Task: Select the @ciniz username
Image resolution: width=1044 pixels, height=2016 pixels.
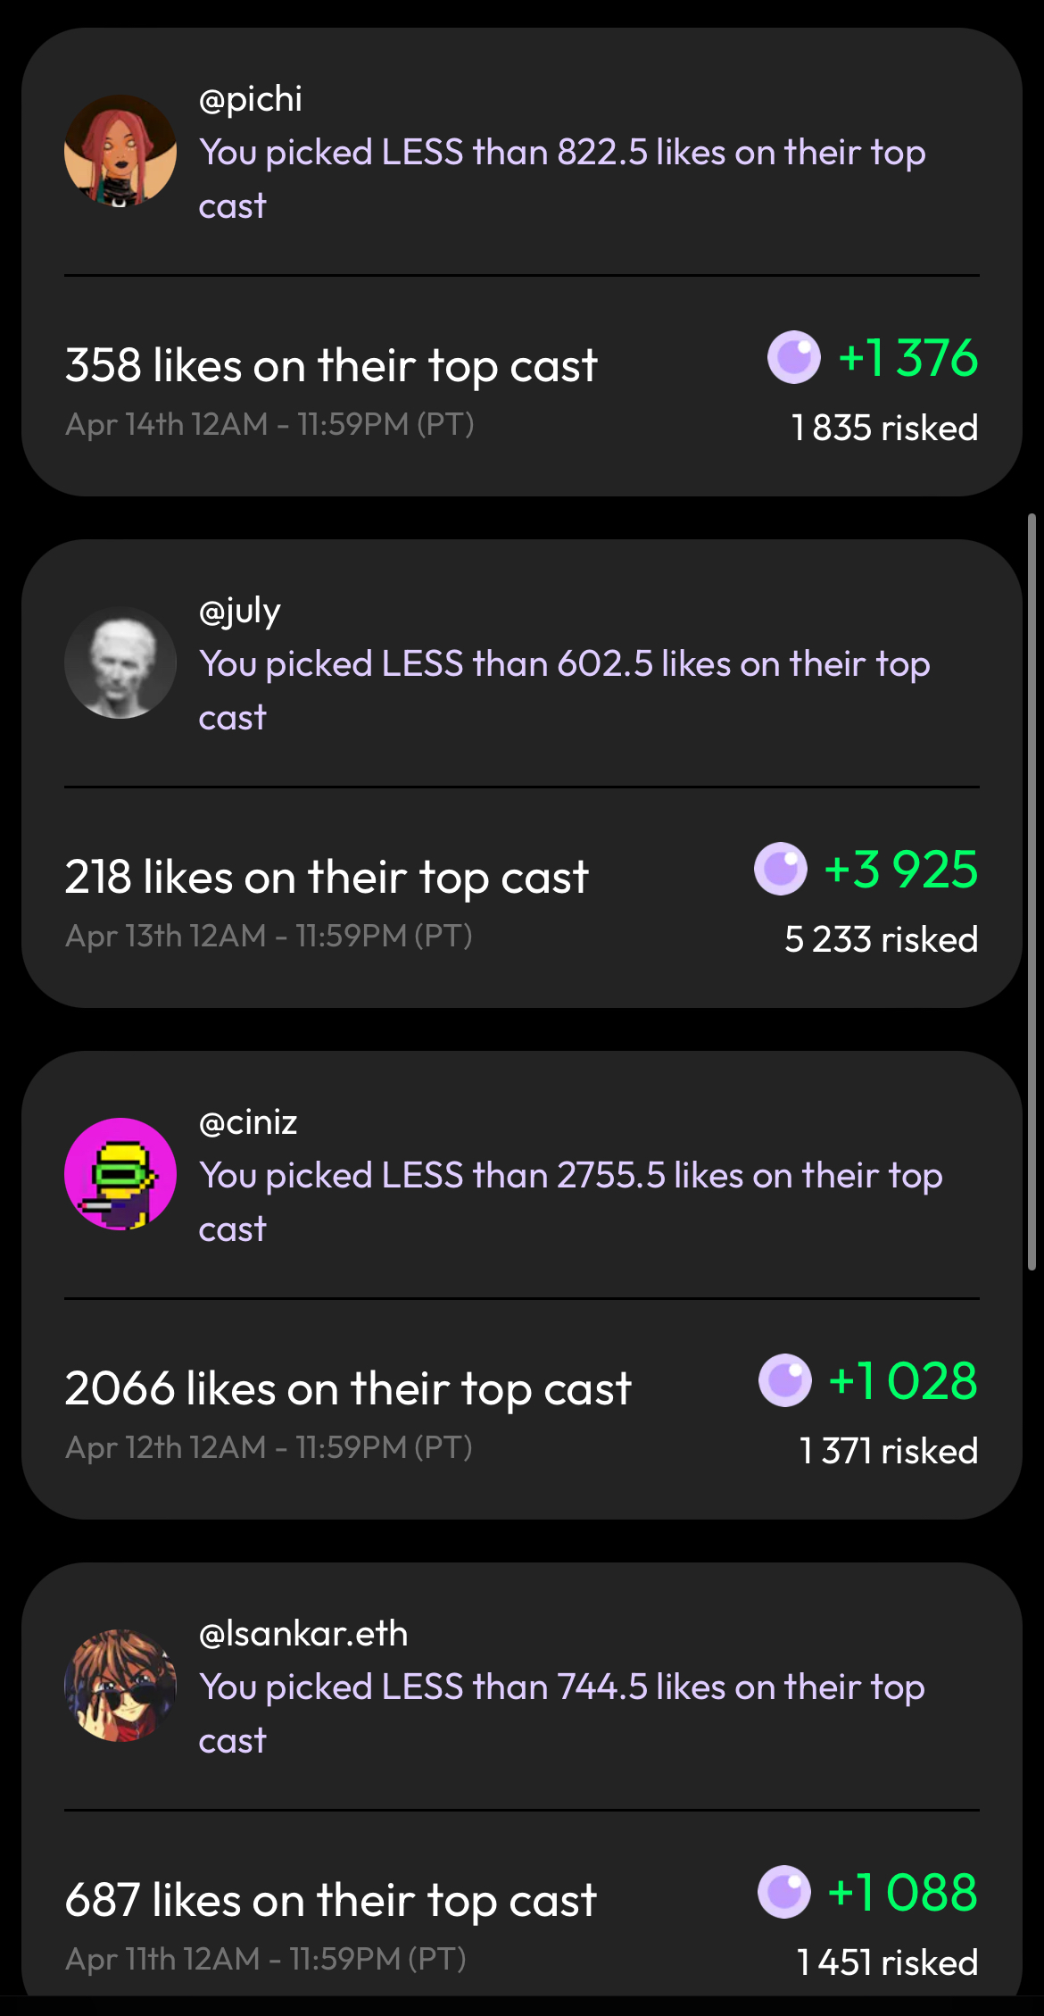Action: pyautogui.click(x=248, y=1122)
